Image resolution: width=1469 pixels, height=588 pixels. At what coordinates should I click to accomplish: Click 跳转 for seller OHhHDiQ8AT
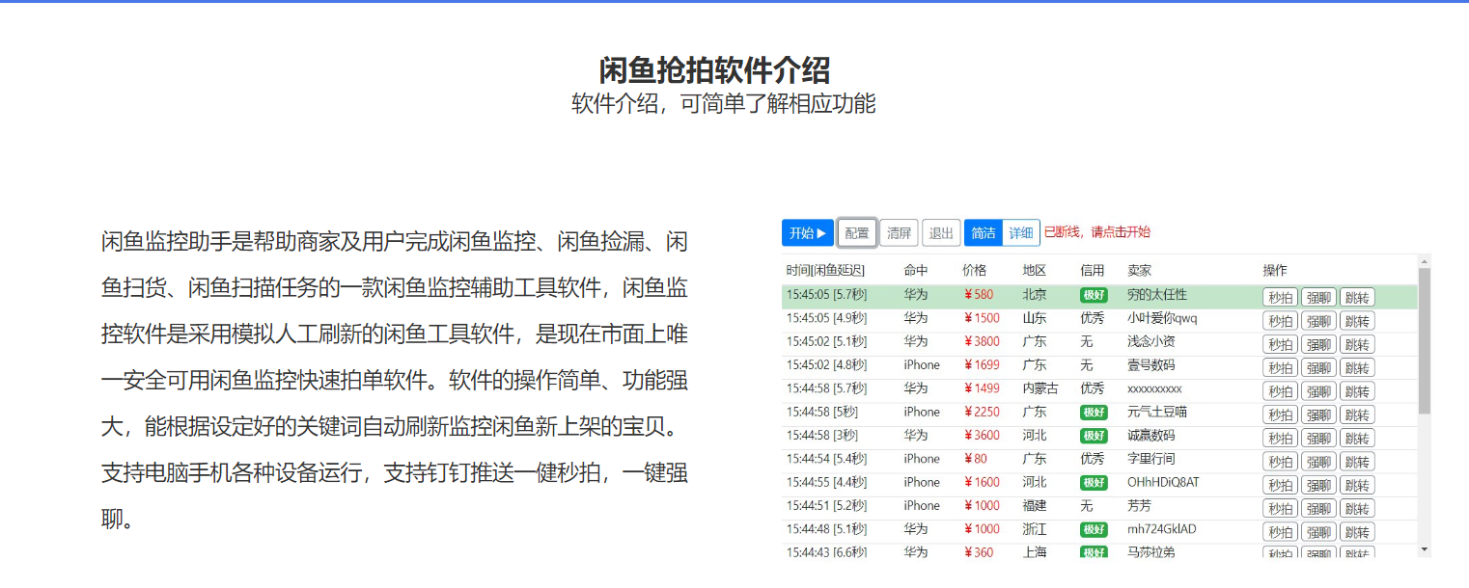1357,485
